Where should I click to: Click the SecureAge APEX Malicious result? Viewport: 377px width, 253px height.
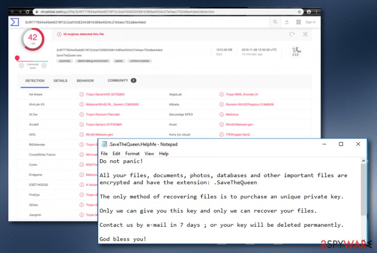click(232, 114)
